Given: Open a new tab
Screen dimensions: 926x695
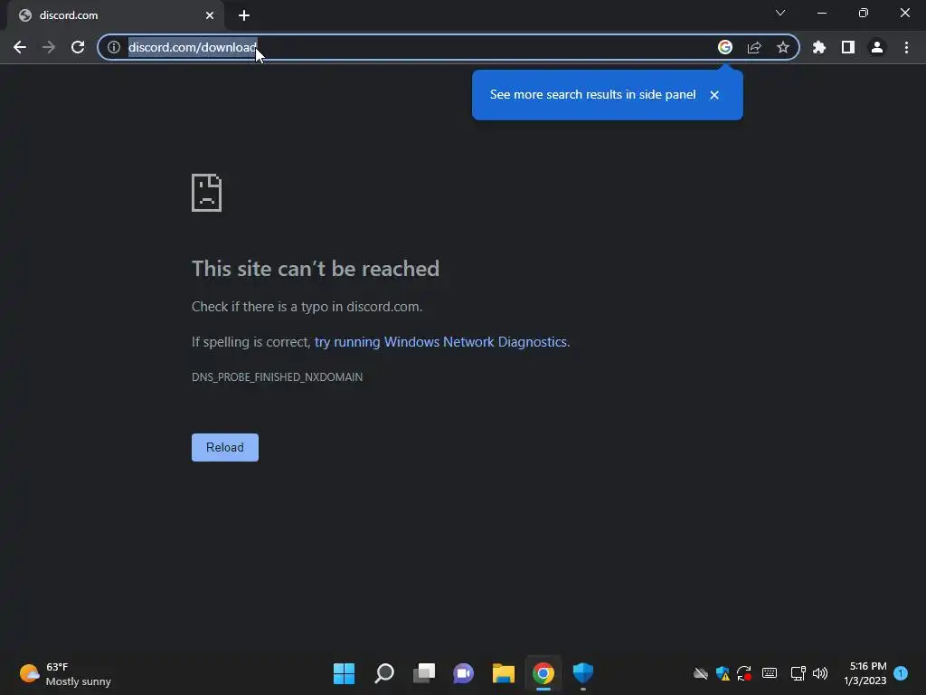Looking at the screenshot, I should pos(244,15).
